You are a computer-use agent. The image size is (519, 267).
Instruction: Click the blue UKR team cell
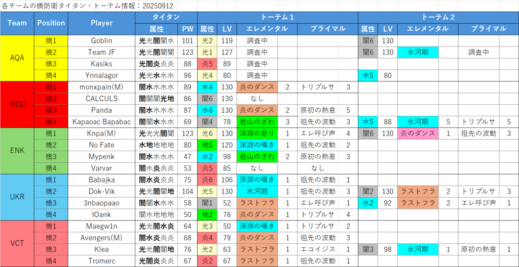pos(17,197)
